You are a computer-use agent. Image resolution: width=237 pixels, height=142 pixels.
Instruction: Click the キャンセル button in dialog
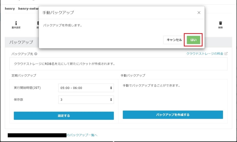pyautogui.click(x=174, y=40)
